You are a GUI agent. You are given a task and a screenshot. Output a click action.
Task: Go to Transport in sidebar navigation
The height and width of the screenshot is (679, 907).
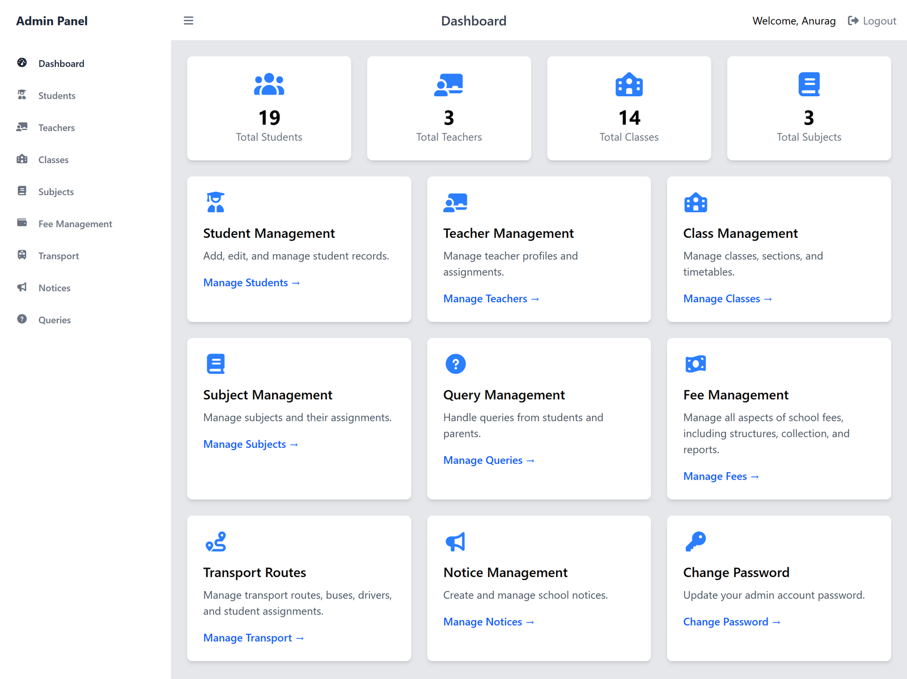click(58, 256)
